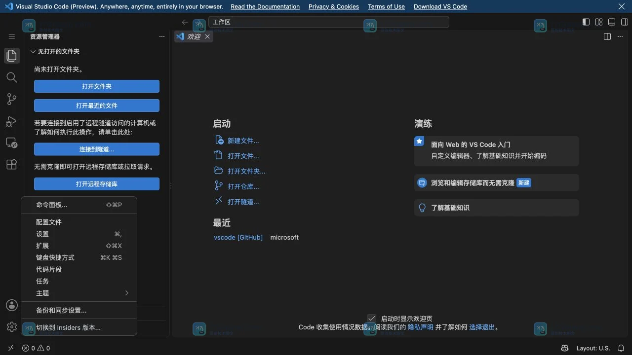Click the split editor right icon
Screen dimensions: 632x355
607,36
